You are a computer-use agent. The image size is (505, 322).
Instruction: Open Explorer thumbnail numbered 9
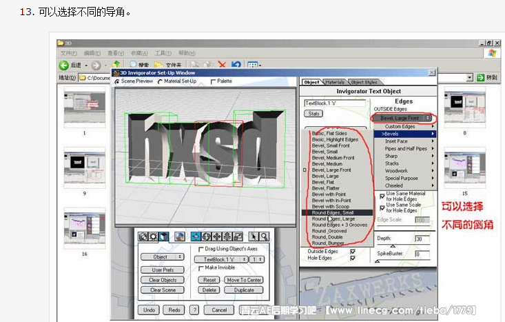point(84,168)
